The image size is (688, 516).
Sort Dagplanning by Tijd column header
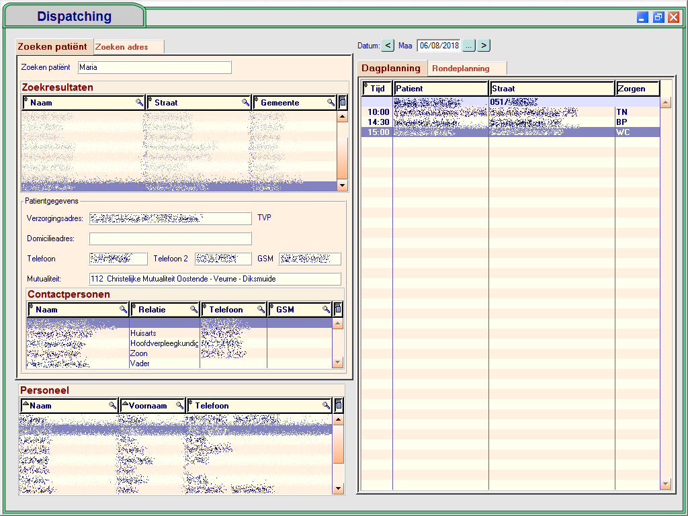377,89
